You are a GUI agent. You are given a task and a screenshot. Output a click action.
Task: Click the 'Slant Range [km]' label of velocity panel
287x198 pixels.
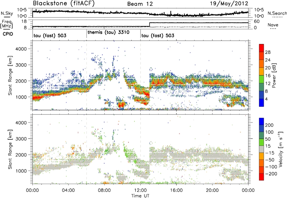click(x=10, y=149)
